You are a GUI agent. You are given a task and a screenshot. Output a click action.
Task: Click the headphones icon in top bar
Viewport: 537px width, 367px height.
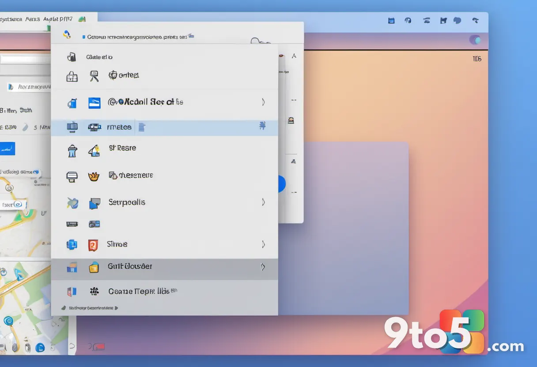click(408, 20)
